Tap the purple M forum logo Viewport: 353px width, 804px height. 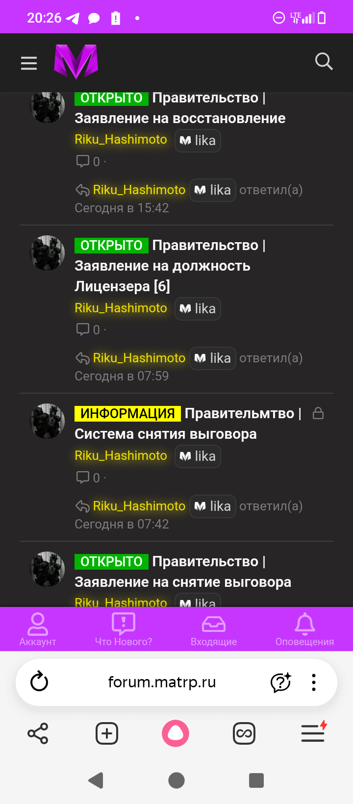76,62
